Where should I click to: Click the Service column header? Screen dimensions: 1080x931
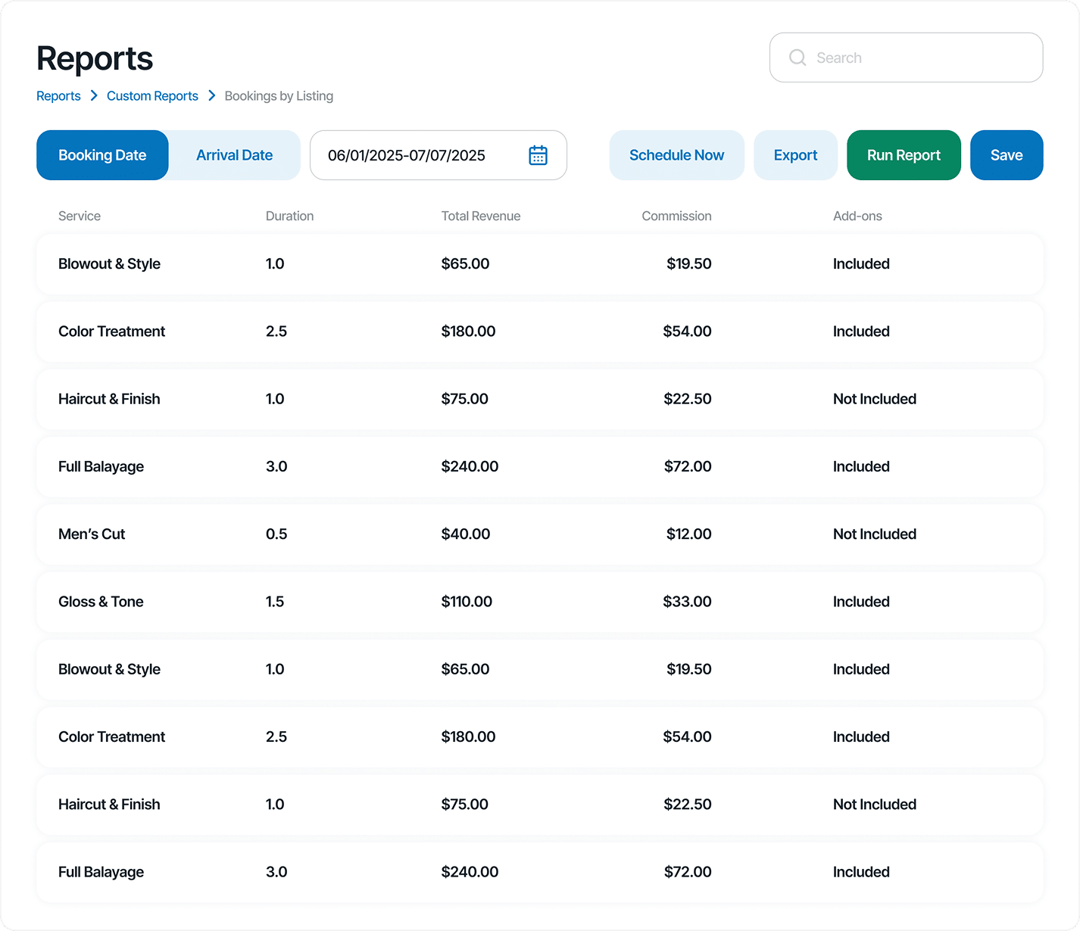[80, 216]
